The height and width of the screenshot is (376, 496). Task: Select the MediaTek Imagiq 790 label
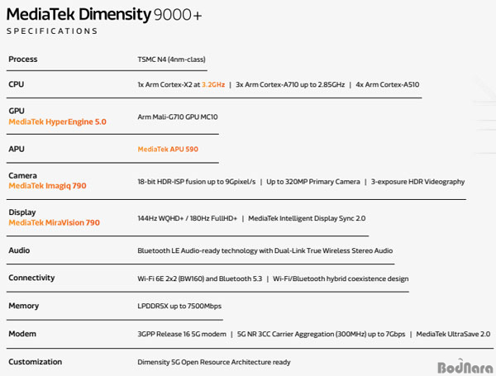click(x=47, y=186)
